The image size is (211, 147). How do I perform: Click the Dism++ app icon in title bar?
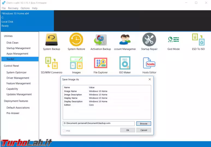(4, 3)
